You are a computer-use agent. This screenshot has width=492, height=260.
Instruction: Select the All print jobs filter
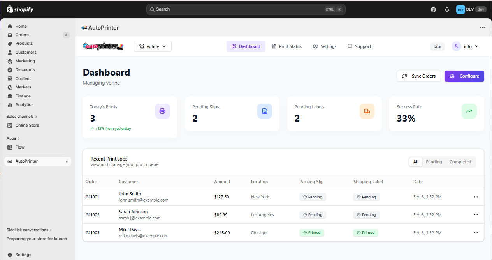point(416,162)
